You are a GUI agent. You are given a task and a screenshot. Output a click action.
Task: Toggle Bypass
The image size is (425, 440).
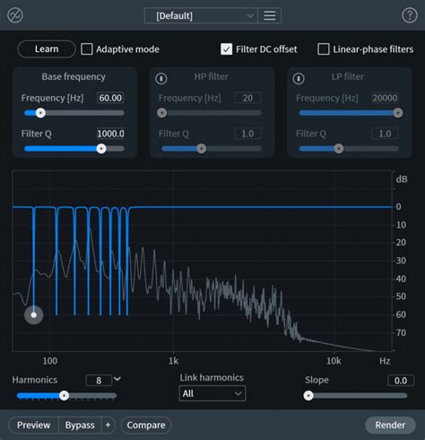coord(80,425)
